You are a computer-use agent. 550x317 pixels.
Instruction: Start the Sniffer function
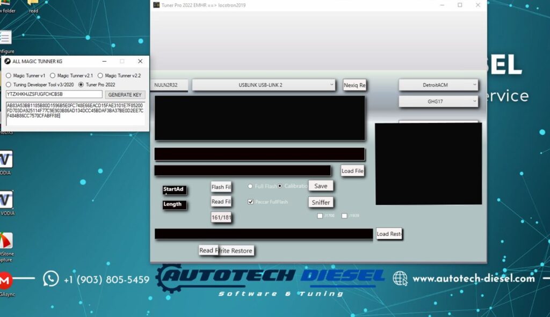point(321,203)
